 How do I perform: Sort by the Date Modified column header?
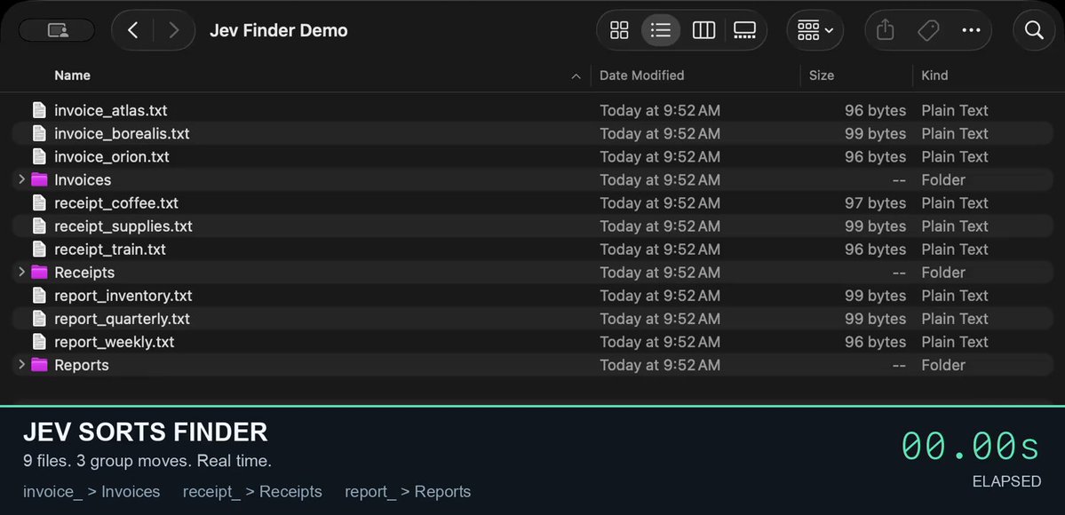[x=641, y=75]
